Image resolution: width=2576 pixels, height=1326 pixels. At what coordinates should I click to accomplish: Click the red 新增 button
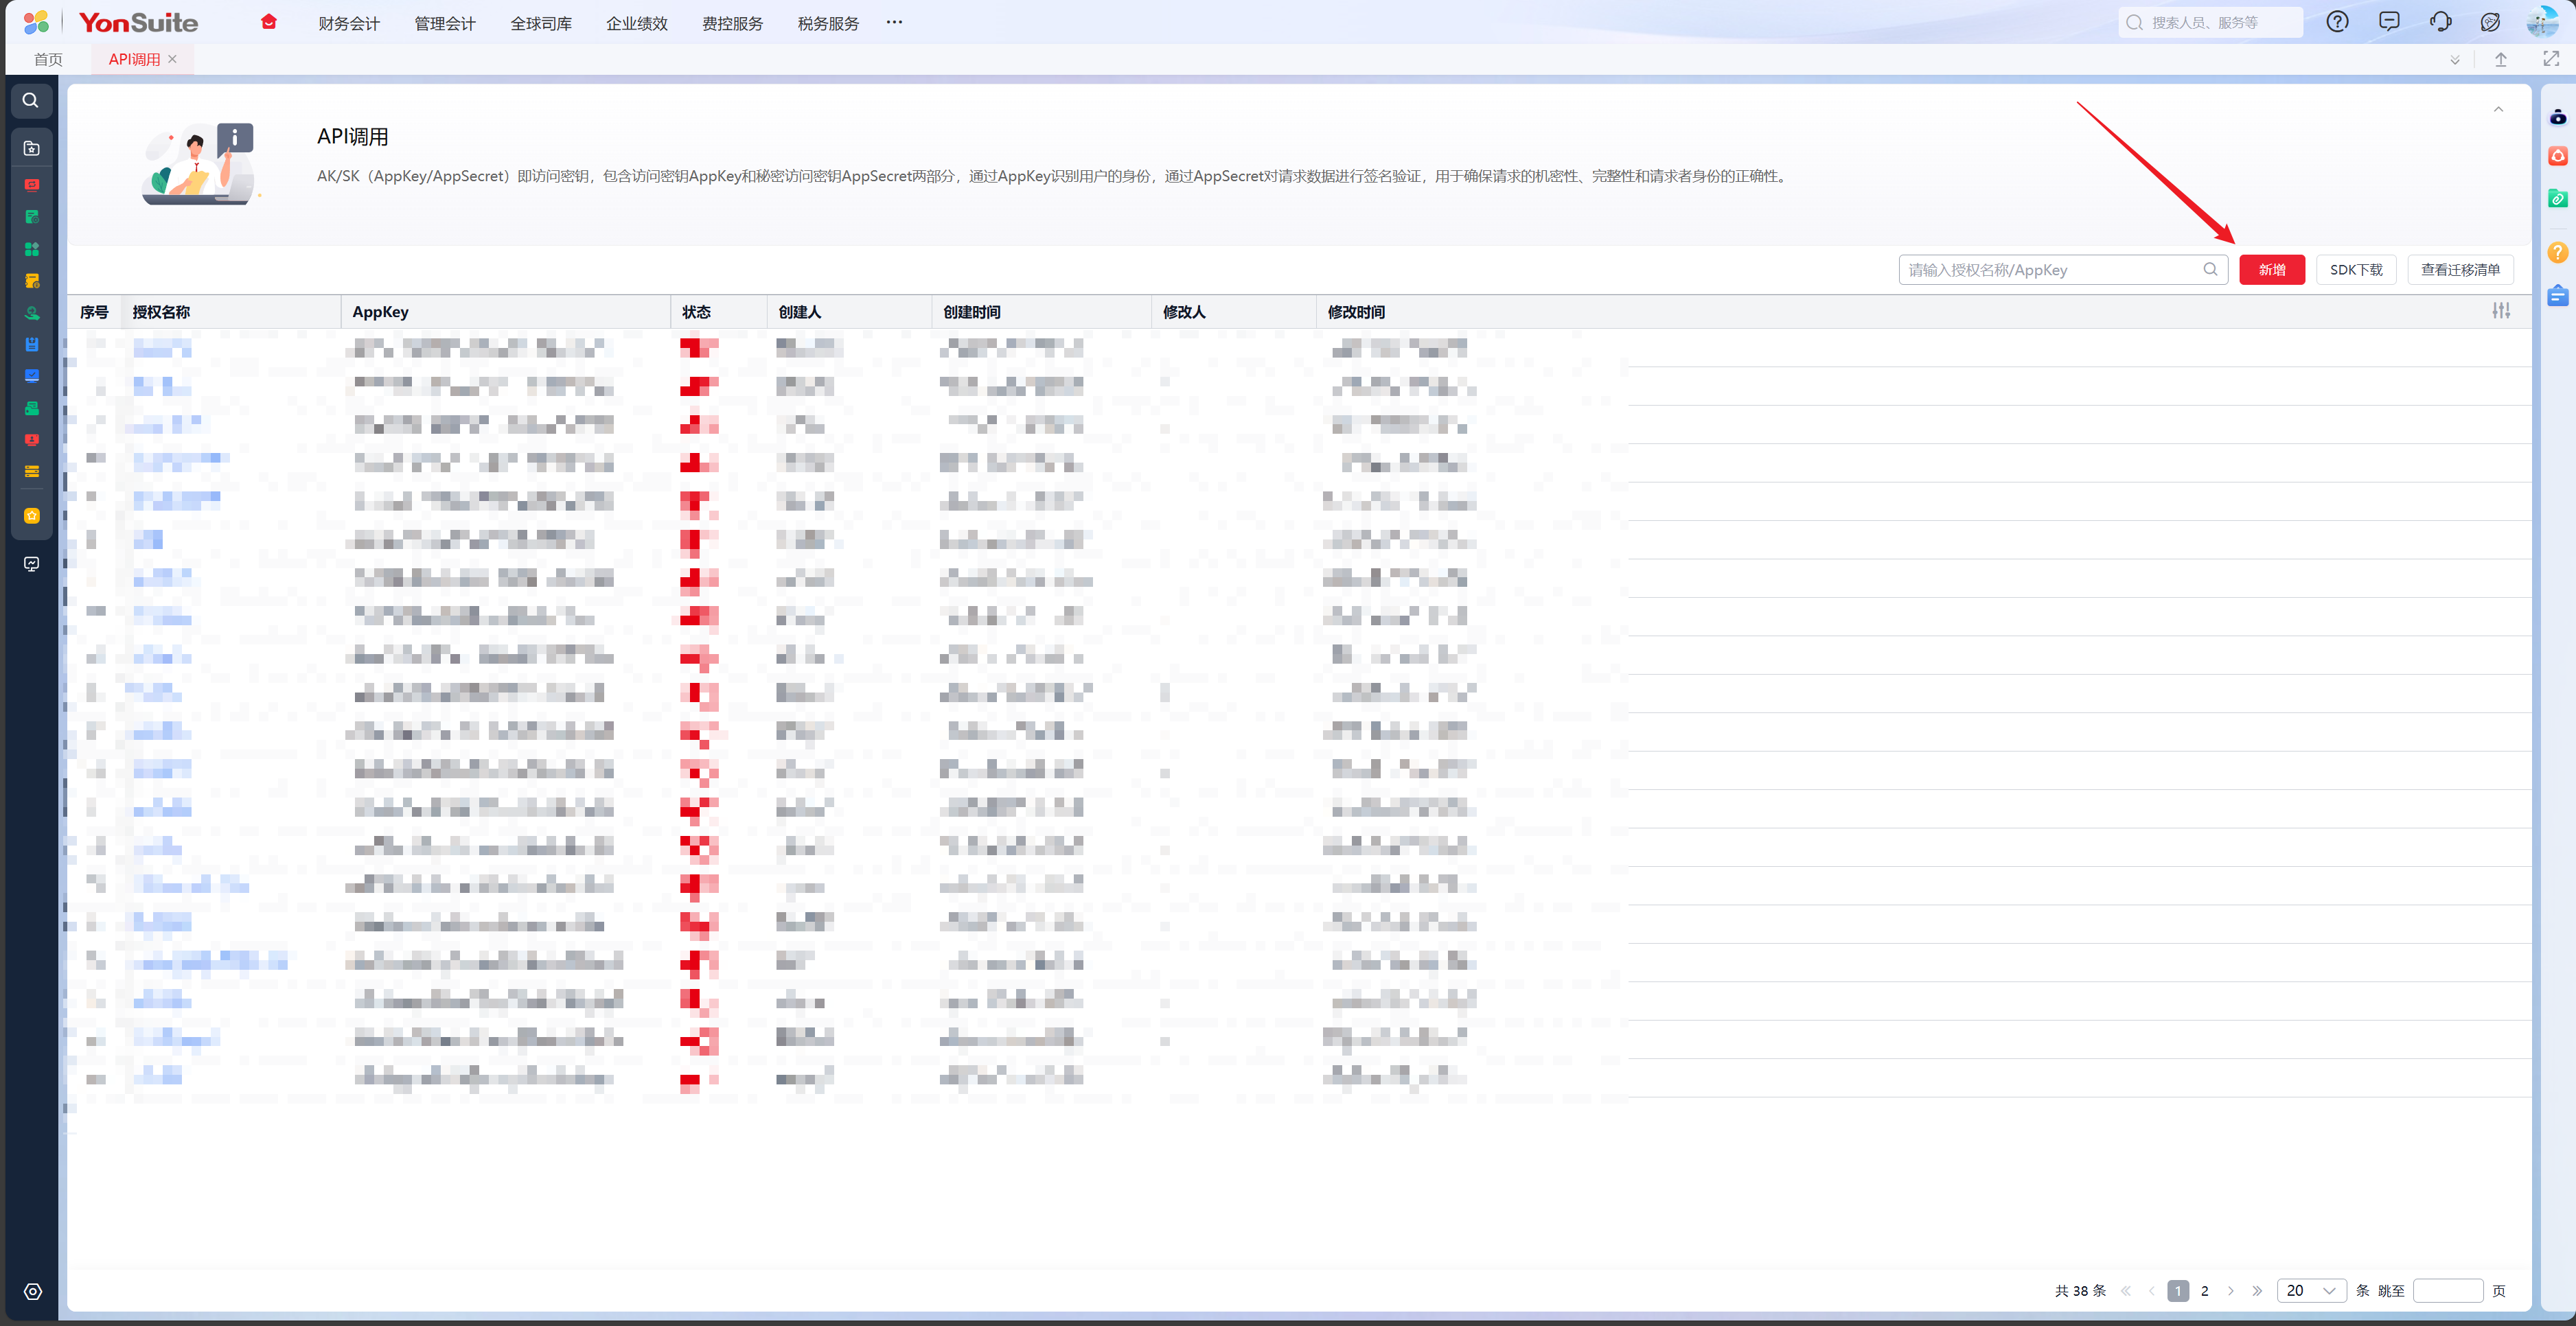pos(2271,269)
